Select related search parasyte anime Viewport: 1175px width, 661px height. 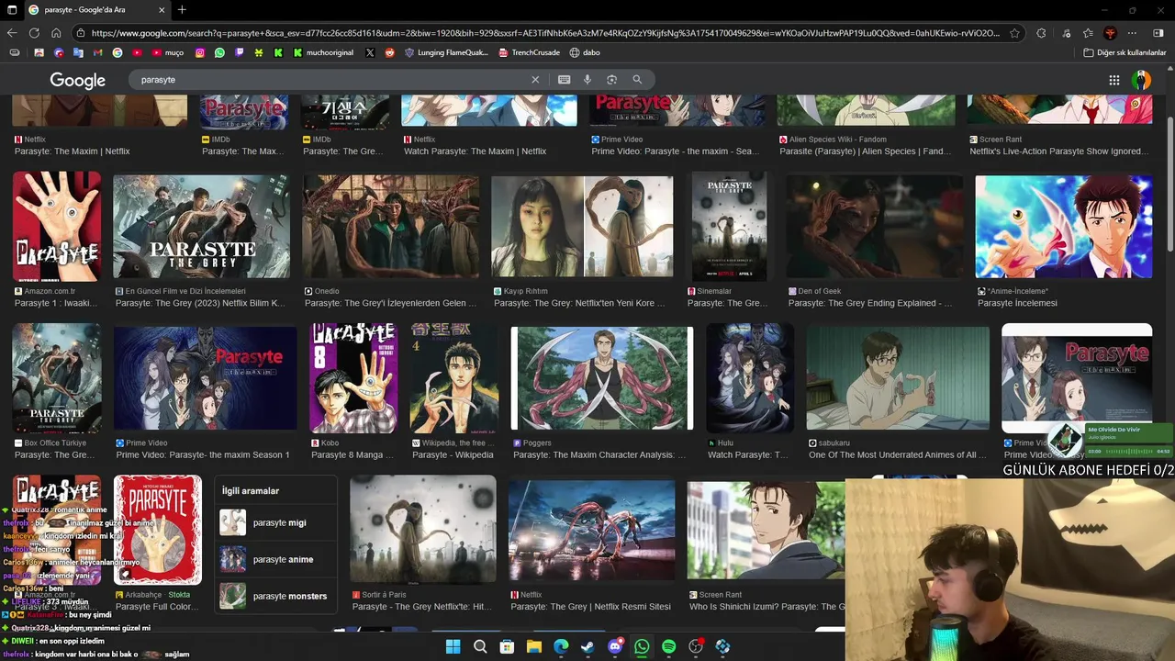click(x=275, y=559)
